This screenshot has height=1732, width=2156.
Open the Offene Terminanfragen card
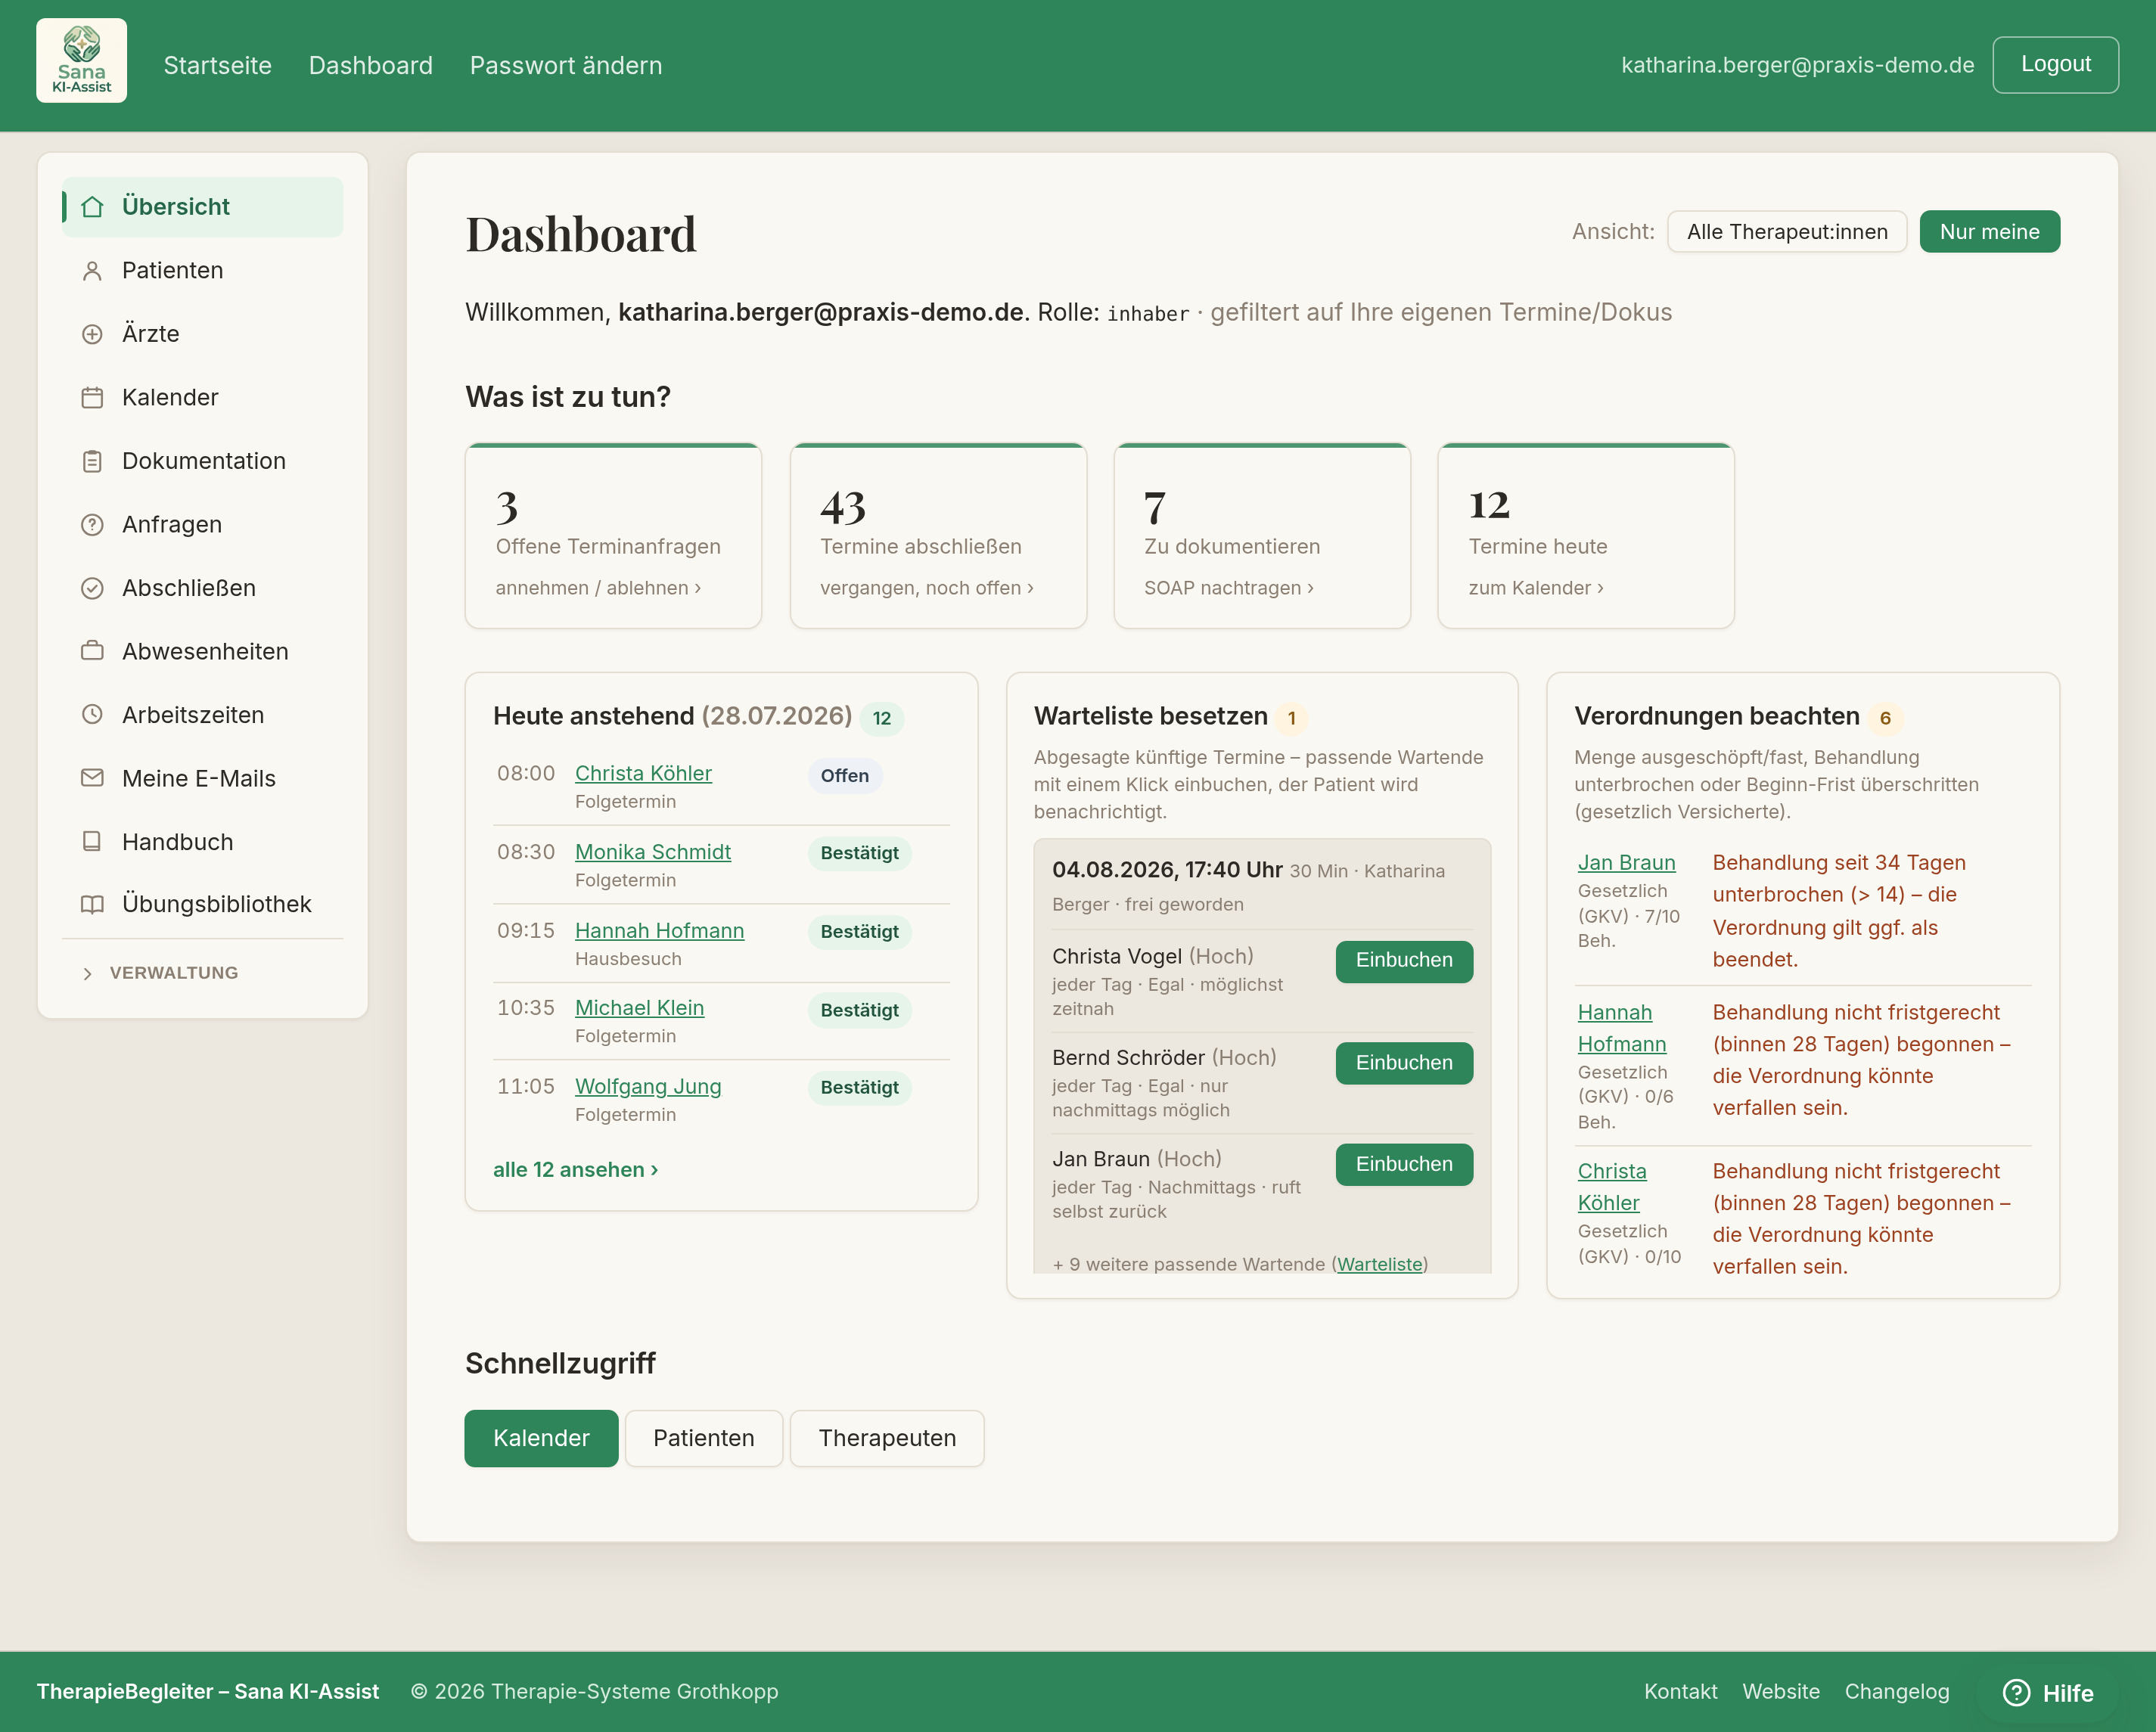click(613, 536)
